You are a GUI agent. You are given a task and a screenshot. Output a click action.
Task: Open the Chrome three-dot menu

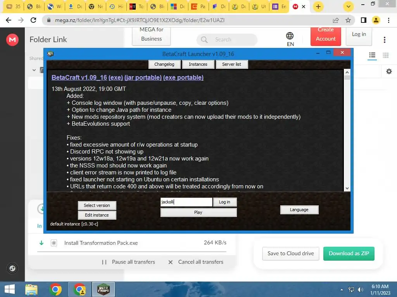[x=388, y=20]
